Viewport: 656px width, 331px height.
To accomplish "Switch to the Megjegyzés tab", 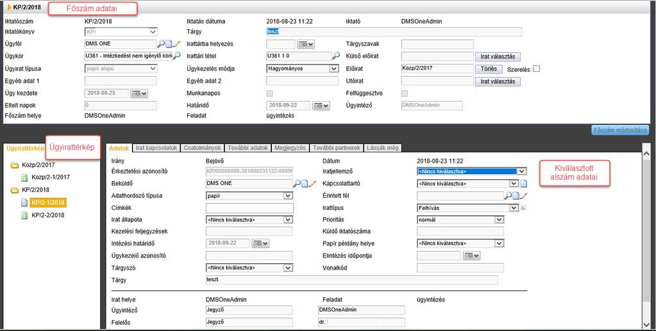I will tap(290, 148).
